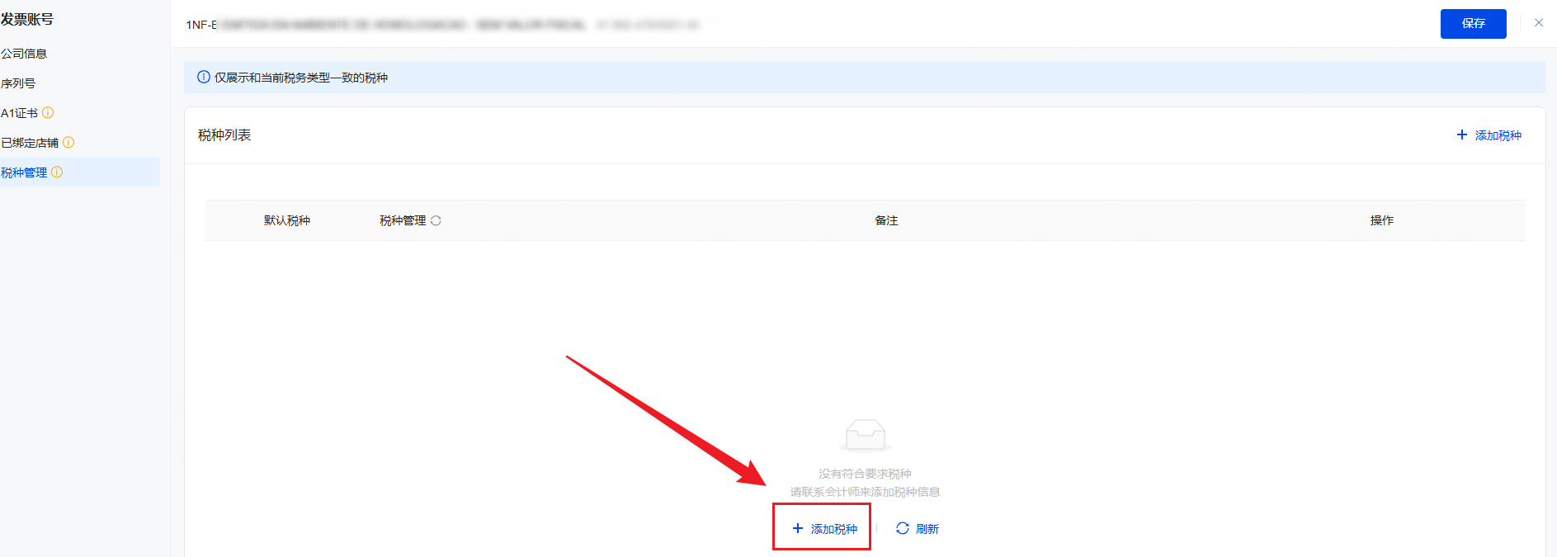Click the info icon beside 已绑定店铺
Viewport: 1557px width, 557px height.
click(68, 143)
